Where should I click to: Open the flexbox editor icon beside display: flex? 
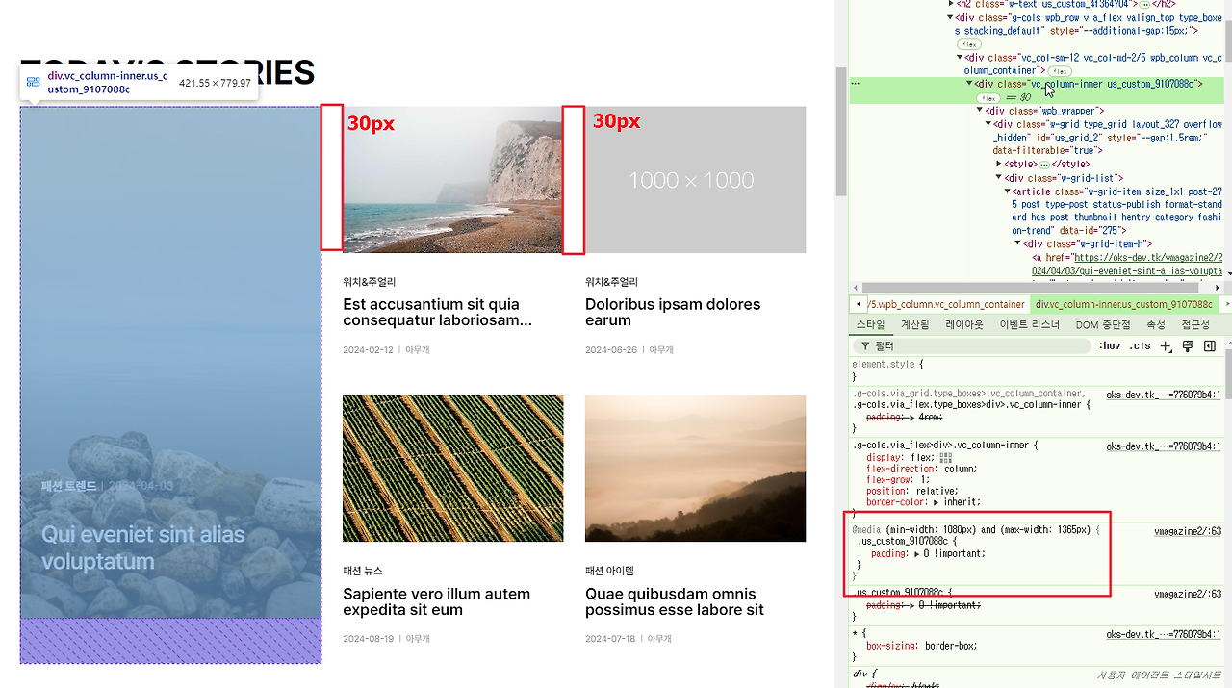pos(945,458)
